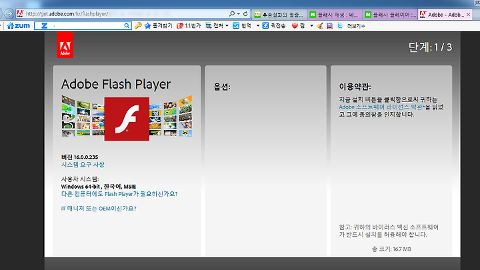Image resolution: width=480 pixels, height=270 pixels.
Task: Open 시스템 요구 사항 link
Action: pyautogui.click(x=83, y=165)
